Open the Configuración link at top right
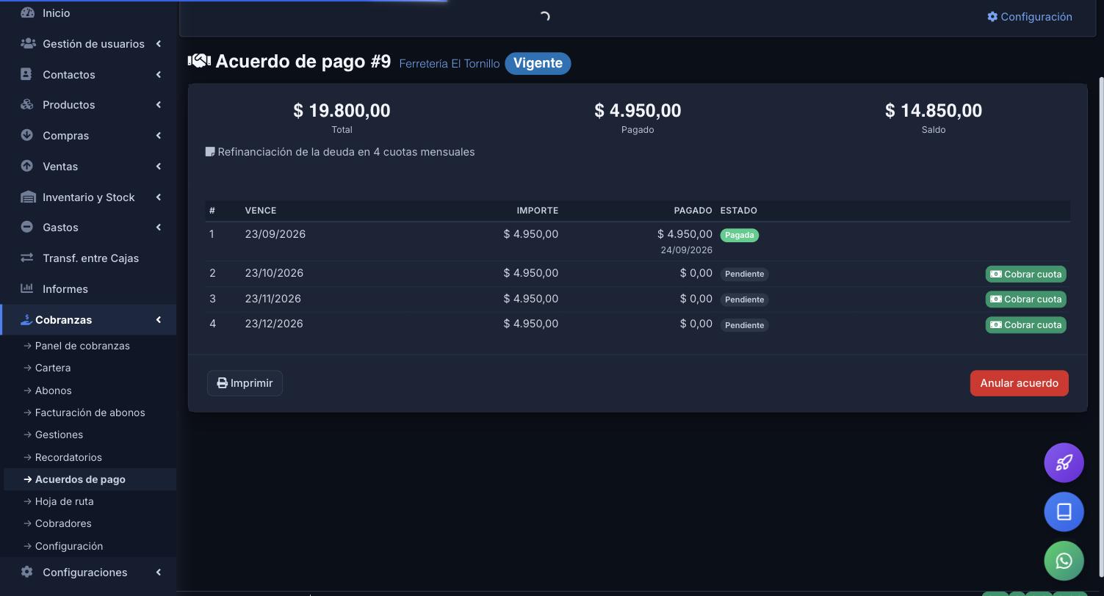The image size is (1104, 596). 1029,17
